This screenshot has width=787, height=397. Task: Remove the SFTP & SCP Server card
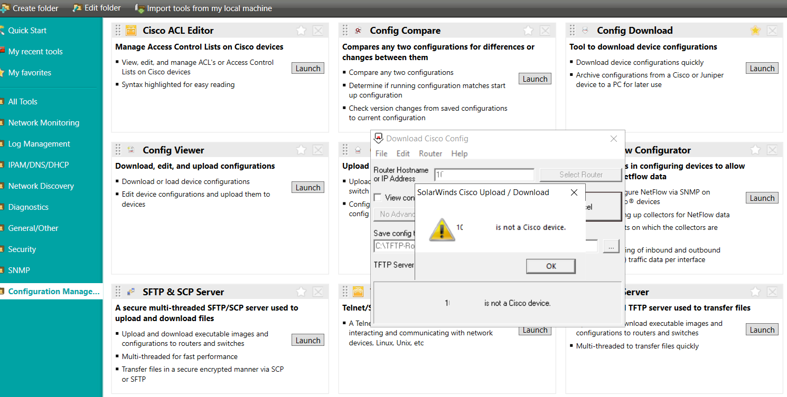click(x=318, y=292)
